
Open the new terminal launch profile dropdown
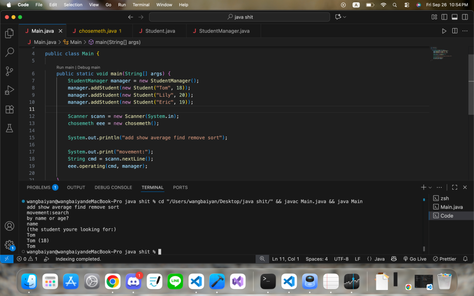coord(430,187)
